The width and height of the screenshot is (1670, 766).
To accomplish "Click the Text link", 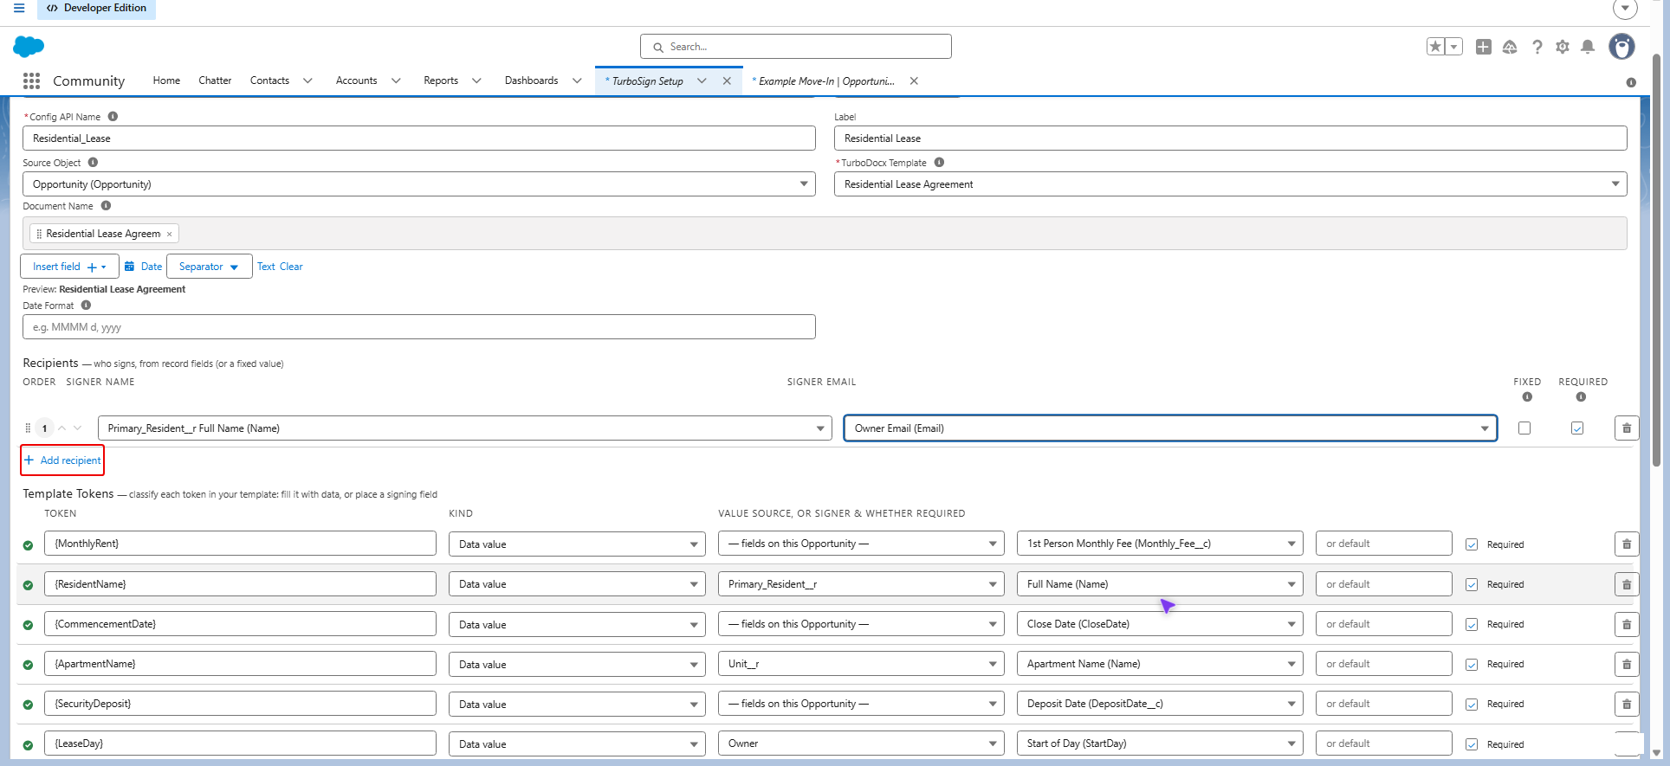I will [x=266, y=267].
